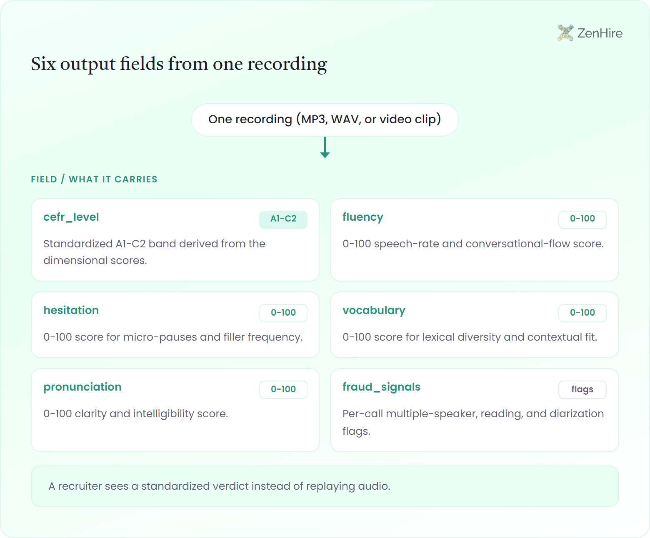Click the flags badge on fraud_signals
650x538 pixels.
582,389
